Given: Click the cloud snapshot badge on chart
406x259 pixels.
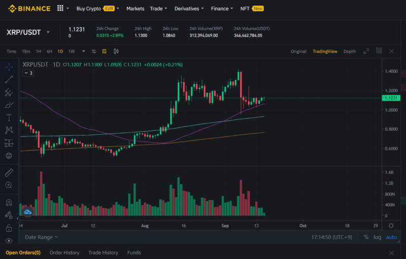Looking at the screenshot, I should tap(27, 212).
